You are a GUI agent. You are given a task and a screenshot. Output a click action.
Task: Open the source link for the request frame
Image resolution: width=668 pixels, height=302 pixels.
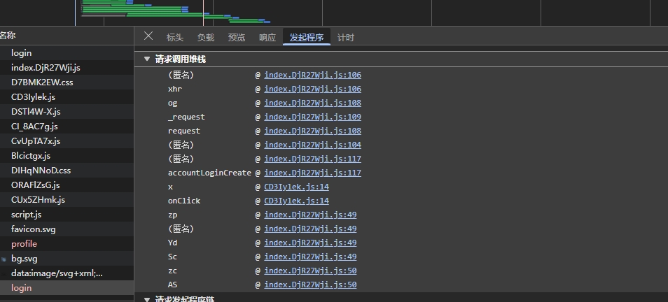coord(313,131)
